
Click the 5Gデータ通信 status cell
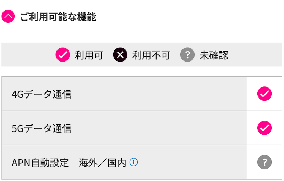pyautogui.click(x=264, y=128)
